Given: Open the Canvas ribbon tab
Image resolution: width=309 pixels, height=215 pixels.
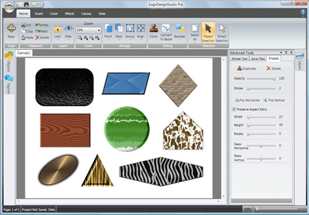Looking at the screenshot, I should [x=86, y=13].
